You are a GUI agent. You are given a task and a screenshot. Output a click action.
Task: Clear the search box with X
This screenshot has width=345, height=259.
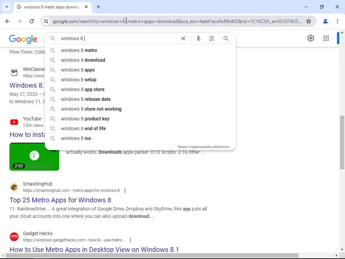[x=183, y=38]
